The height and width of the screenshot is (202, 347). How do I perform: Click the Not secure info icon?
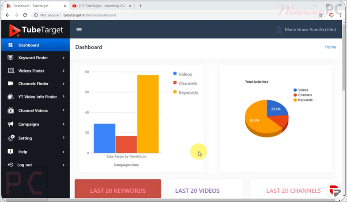[x=36, y=15]
